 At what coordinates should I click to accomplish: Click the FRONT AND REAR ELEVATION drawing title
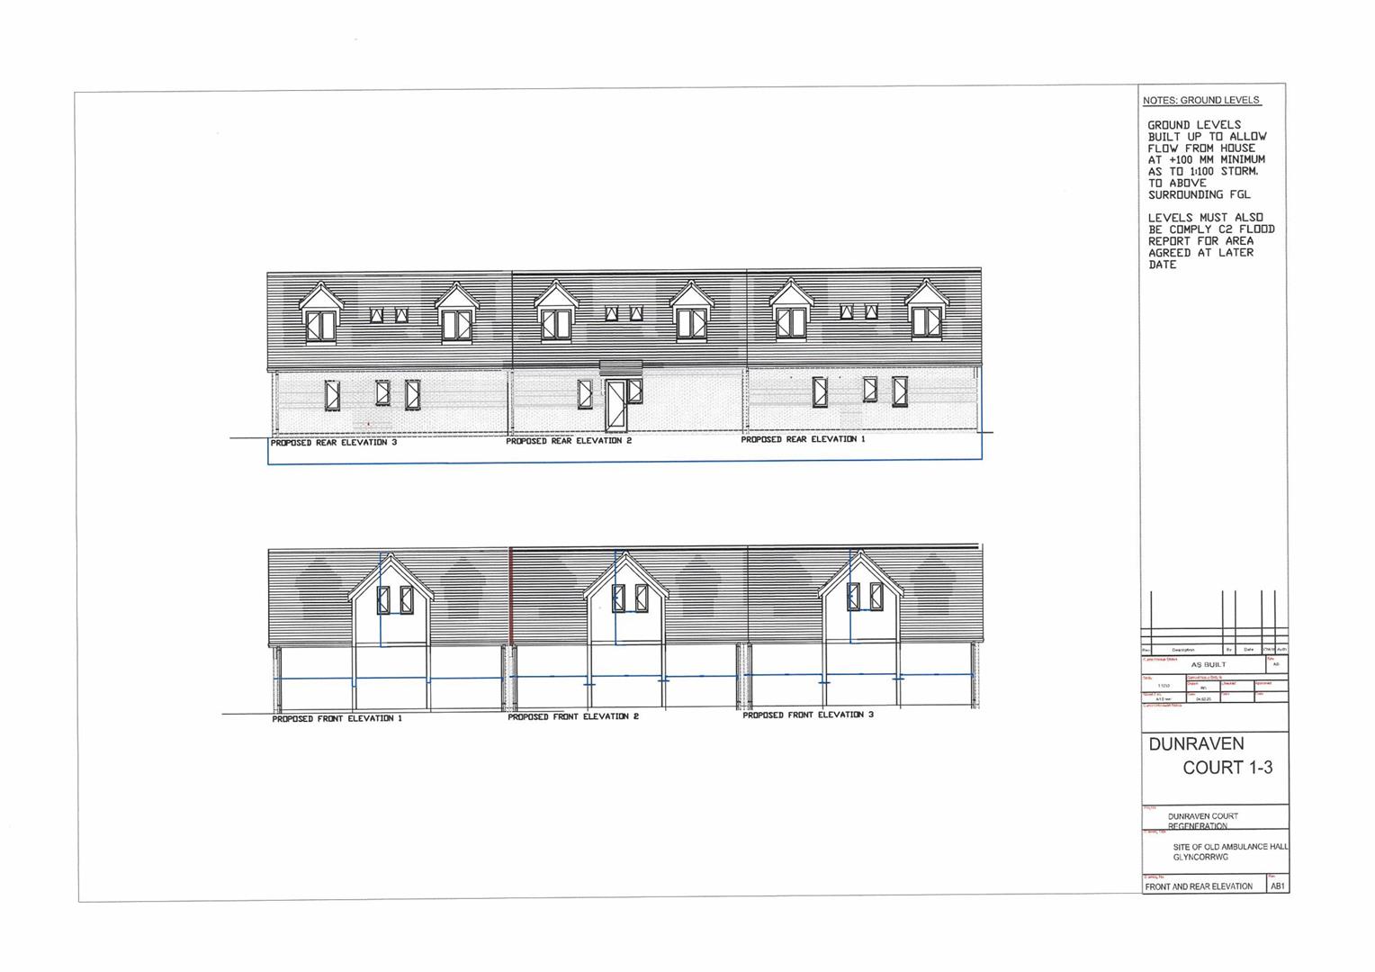(1198, 886)
